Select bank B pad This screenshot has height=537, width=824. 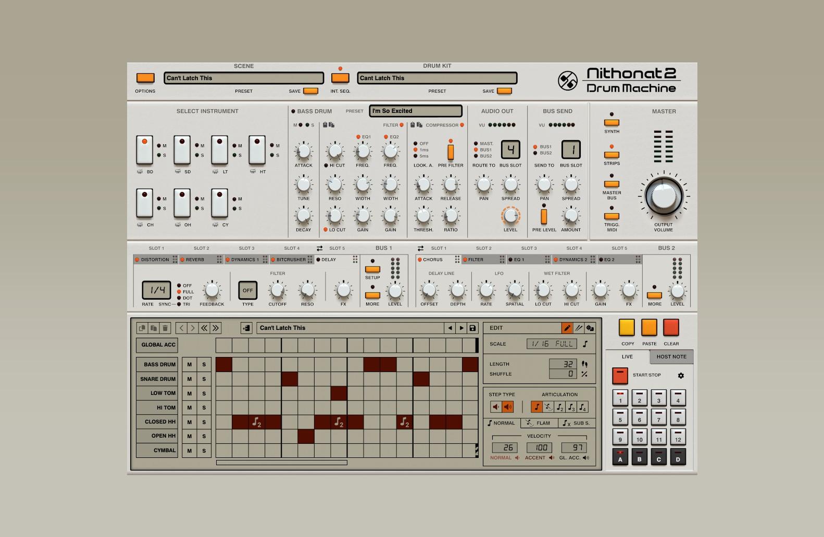[x=639, y=457]
